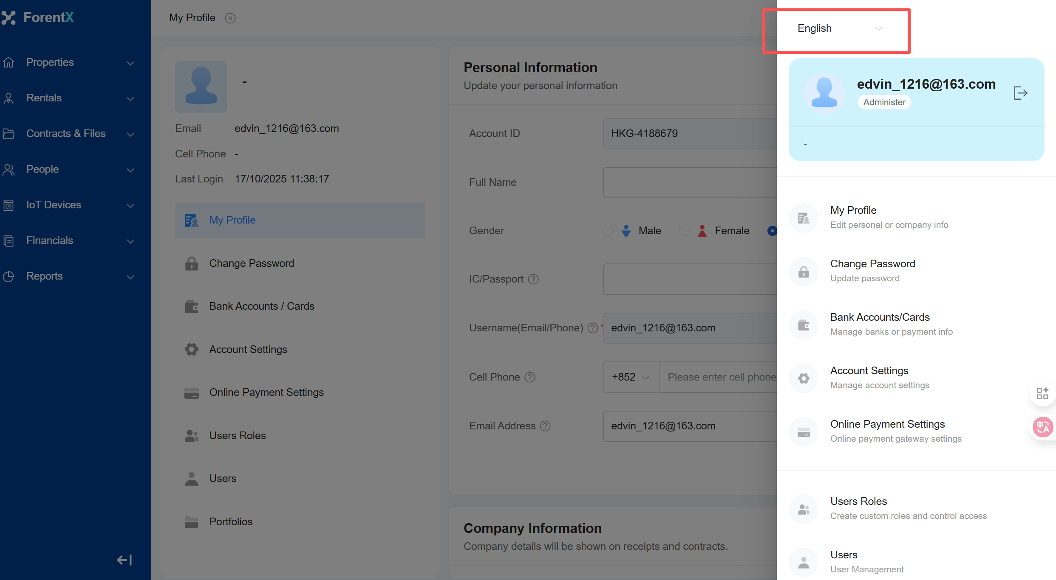Click the Email Address help icon
Viewport: 1056px width, 580px height.
545,426
